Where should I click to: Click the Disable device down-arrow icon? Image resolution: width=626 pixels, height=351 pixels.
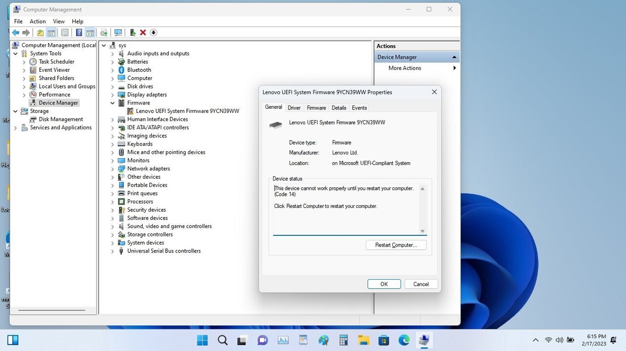tap(153, 32)
